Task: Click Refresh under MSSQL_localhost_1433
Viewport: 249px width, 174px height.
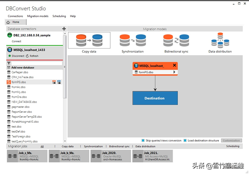Action: pyautogui.click(x=34, y=56)
